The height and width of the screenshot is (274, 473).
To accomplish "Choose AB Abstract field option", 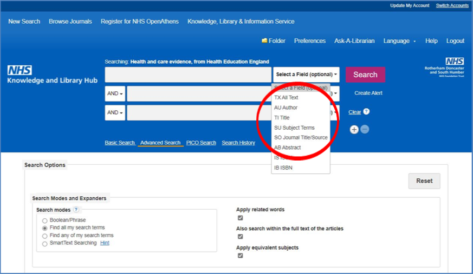I will 301,148.
